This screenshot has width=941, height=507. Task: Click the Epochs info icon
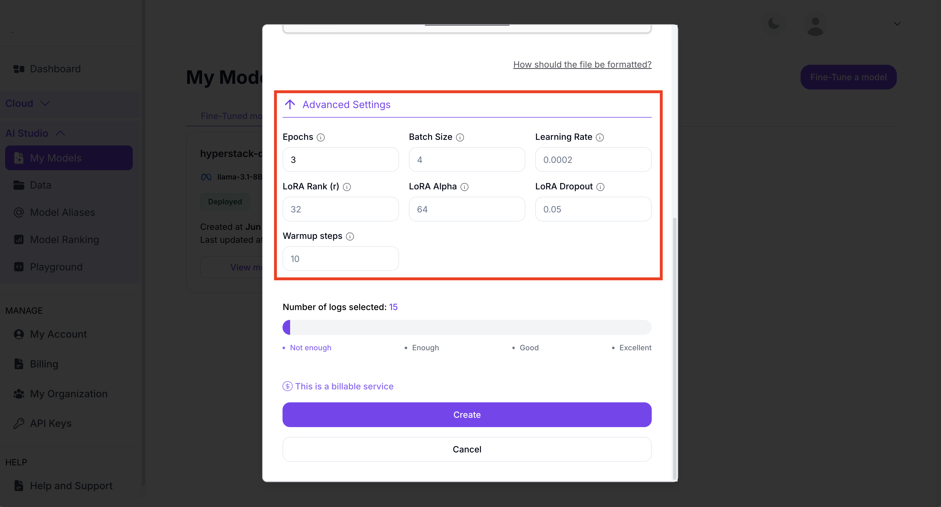click(x=321, y=137)
